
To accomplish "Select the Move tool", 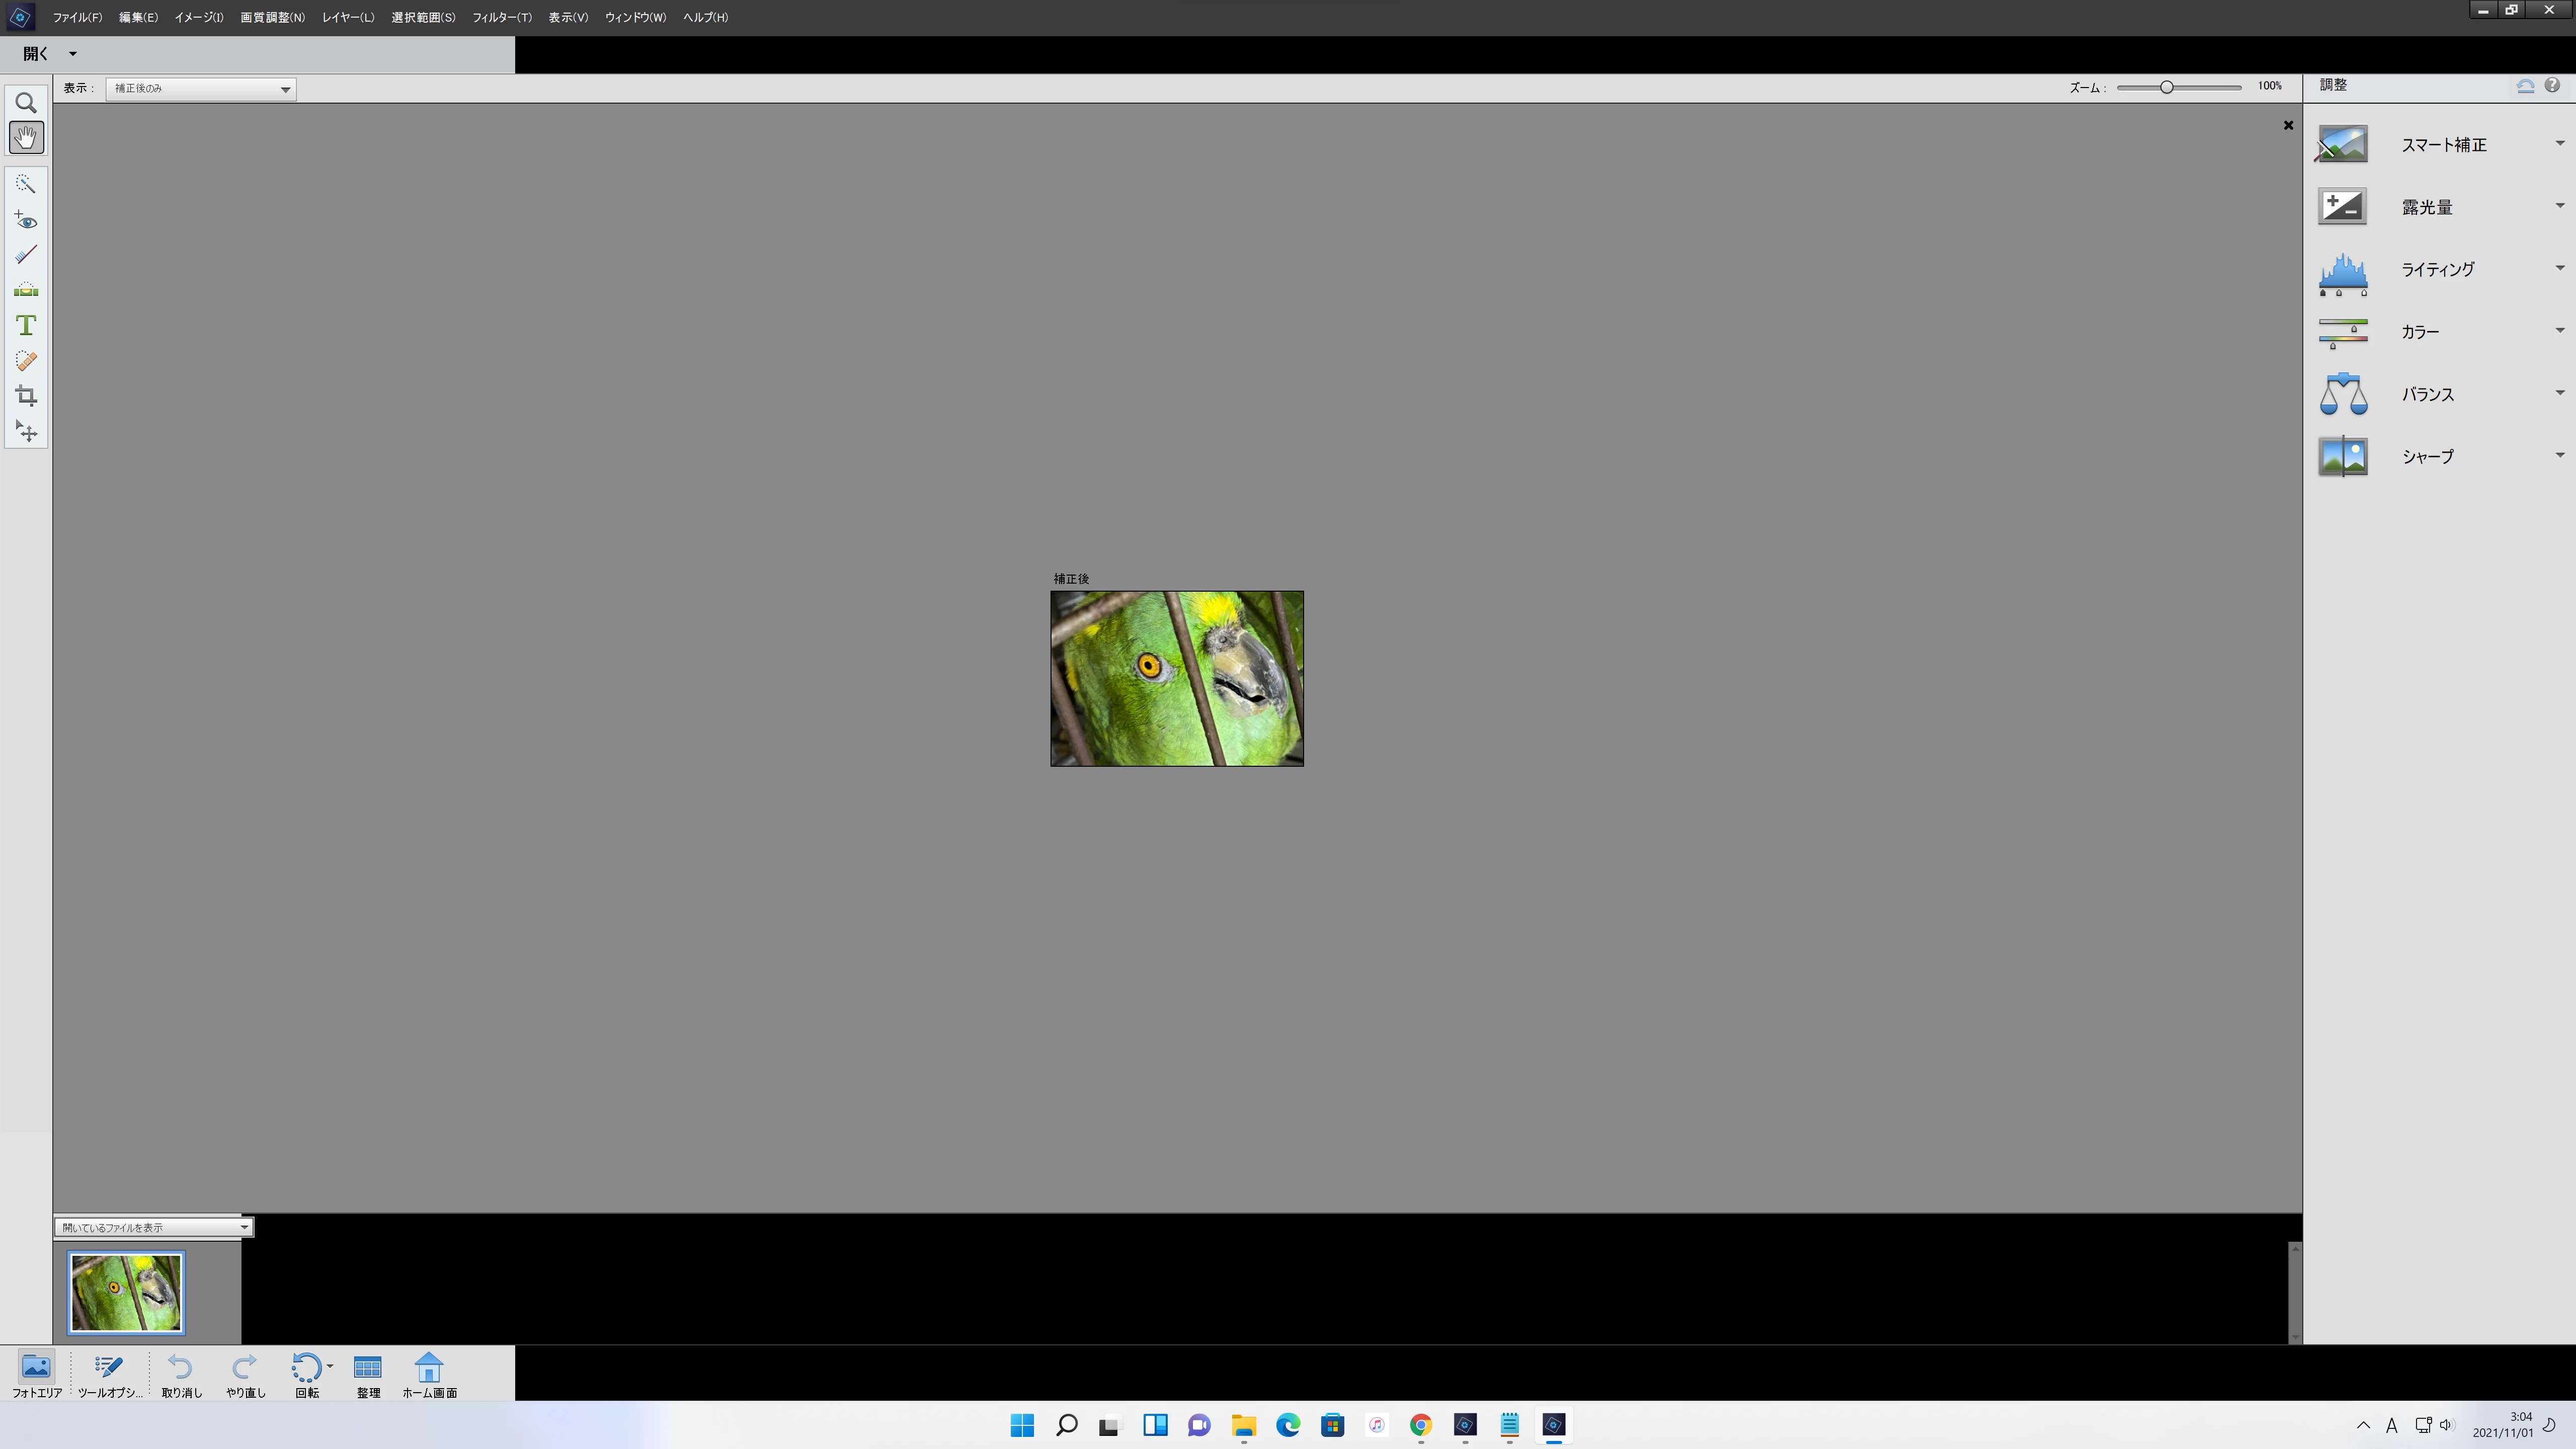I will click(26, 431).
